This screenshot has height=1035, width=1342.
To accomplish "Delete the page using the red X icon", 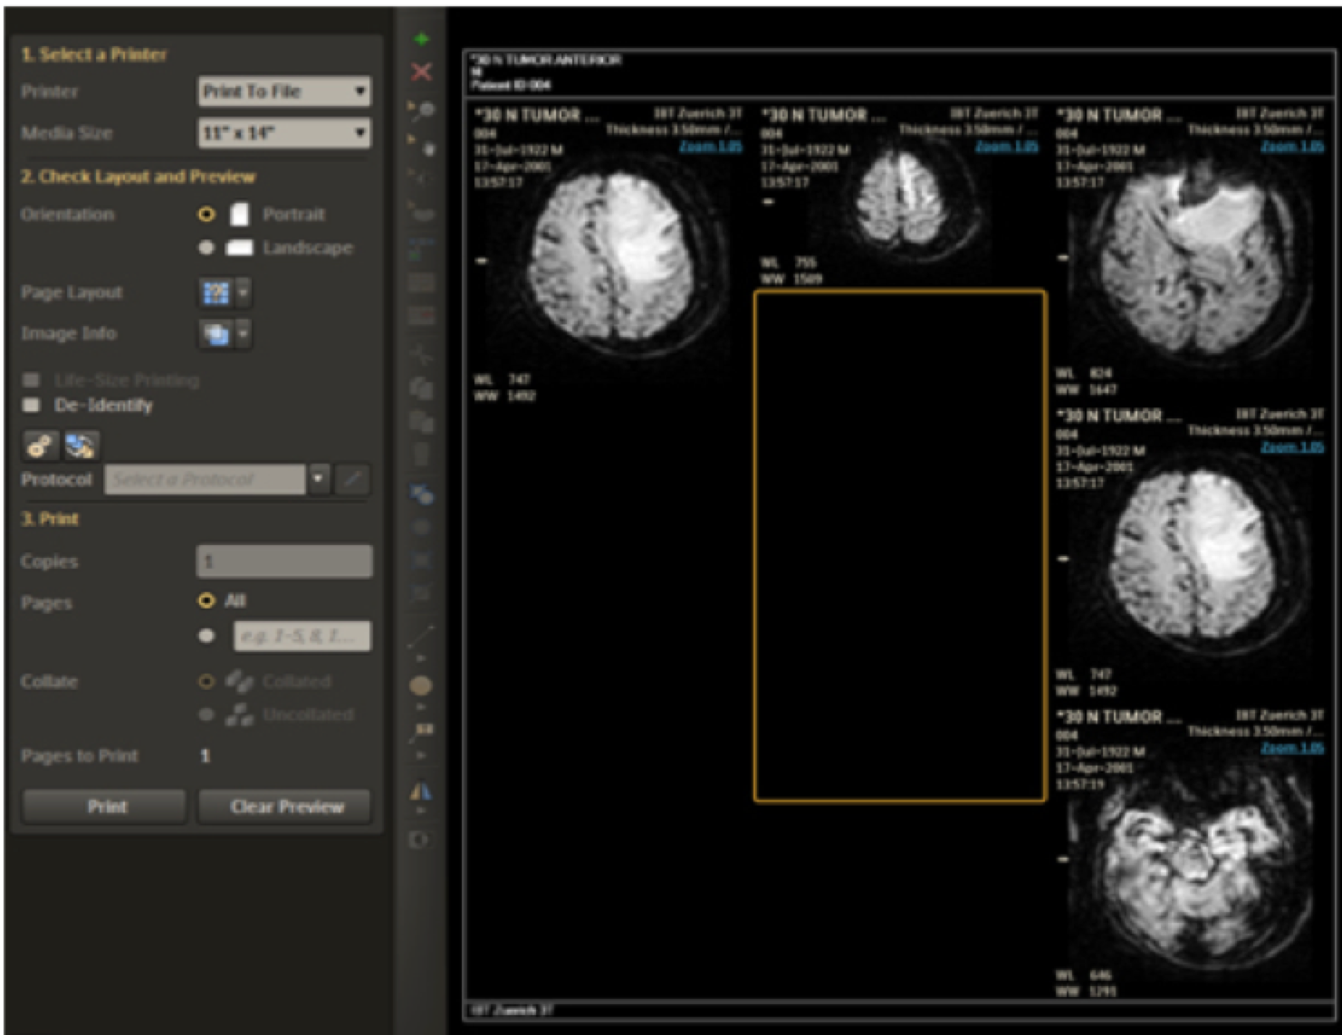I will [x=419, y=71].
